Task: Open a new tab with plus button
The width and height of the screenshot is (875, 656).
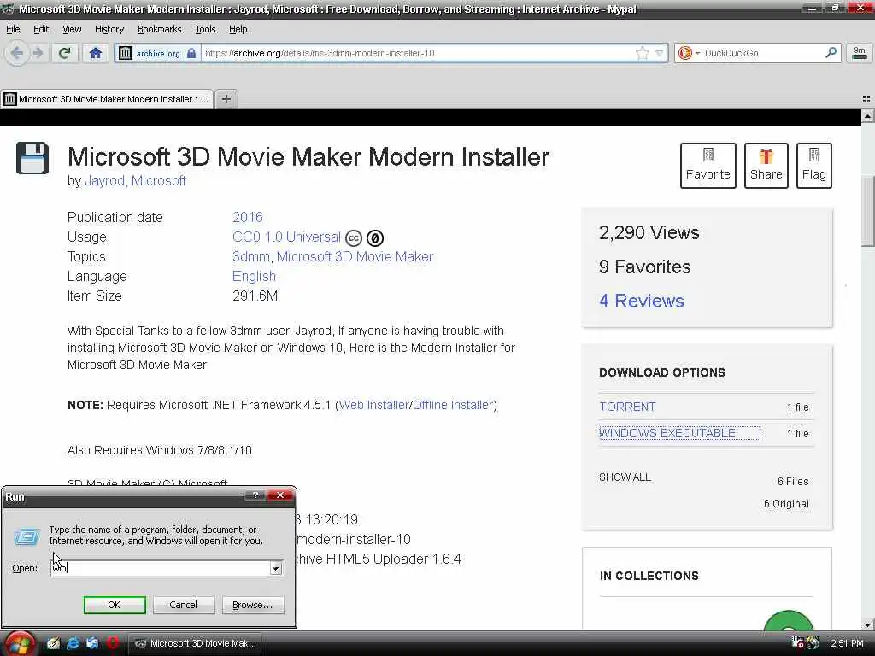Action: (226, 99)
